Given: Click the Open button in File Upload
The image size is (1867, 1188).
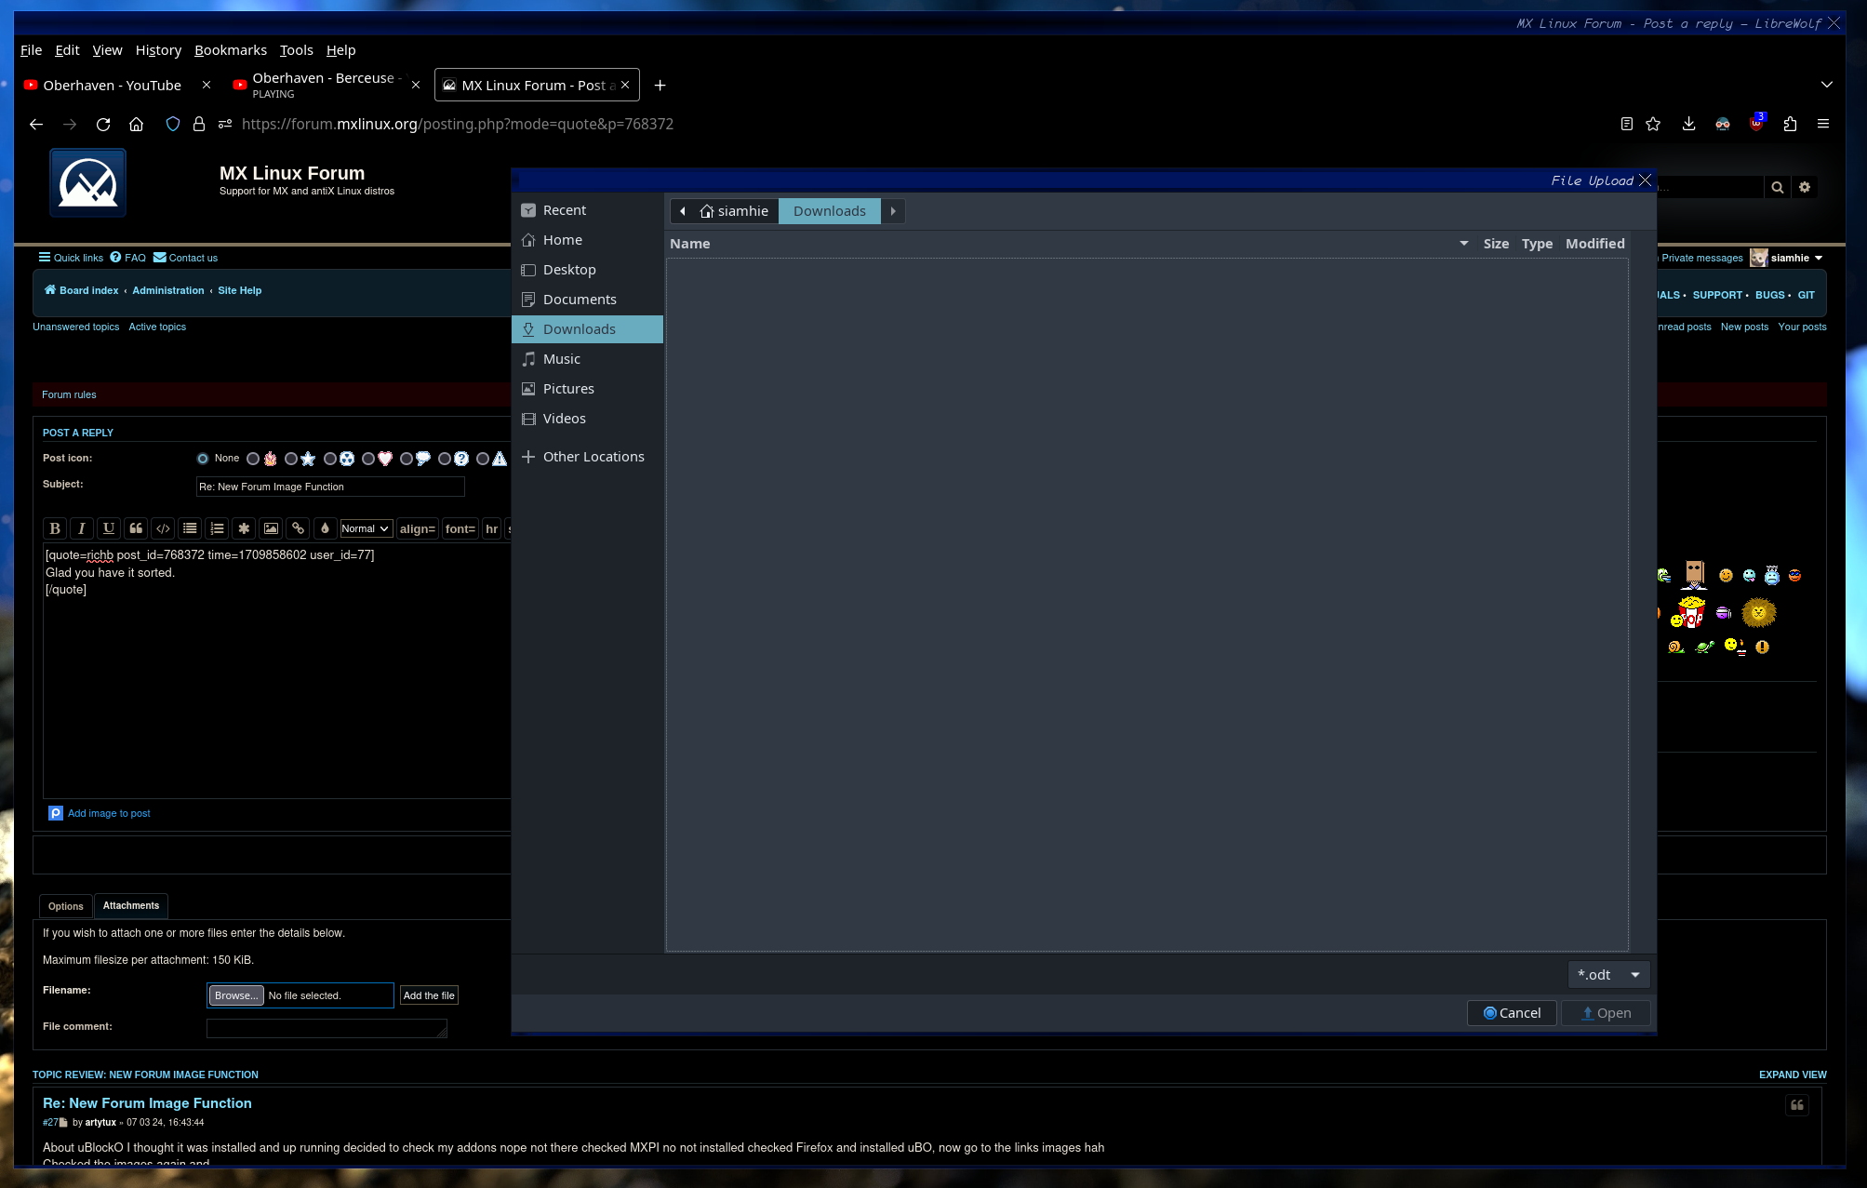Looking at the screenshot, I should pyautogui.click(x=1606, y=1013).
